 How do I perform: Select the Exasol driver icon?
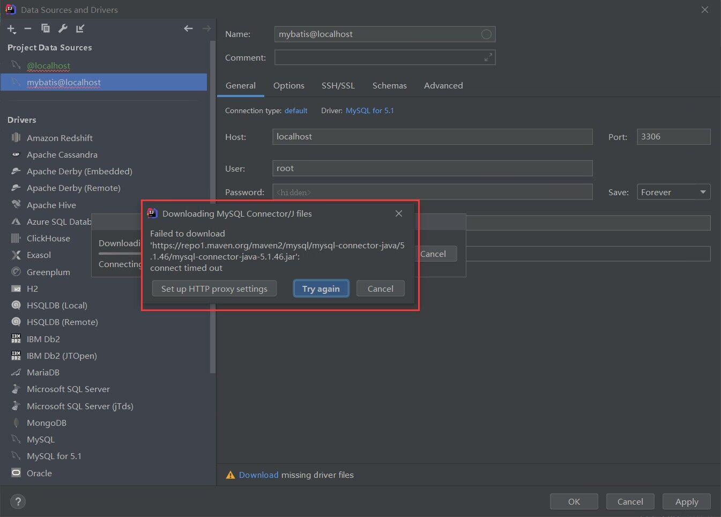tap(16, 255)
